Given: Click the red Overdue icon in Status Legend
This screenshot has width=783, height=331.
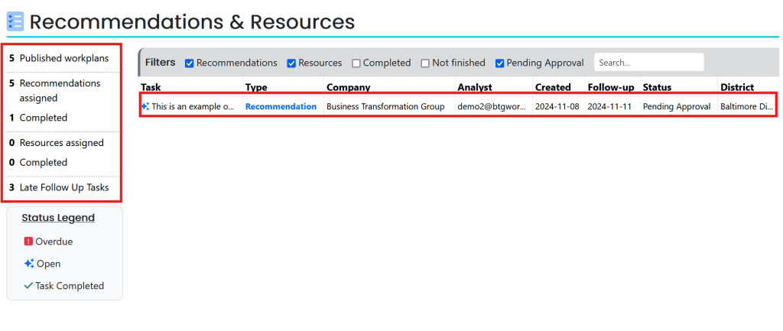Looking at the screenshot, I should [x=28, y=242].
